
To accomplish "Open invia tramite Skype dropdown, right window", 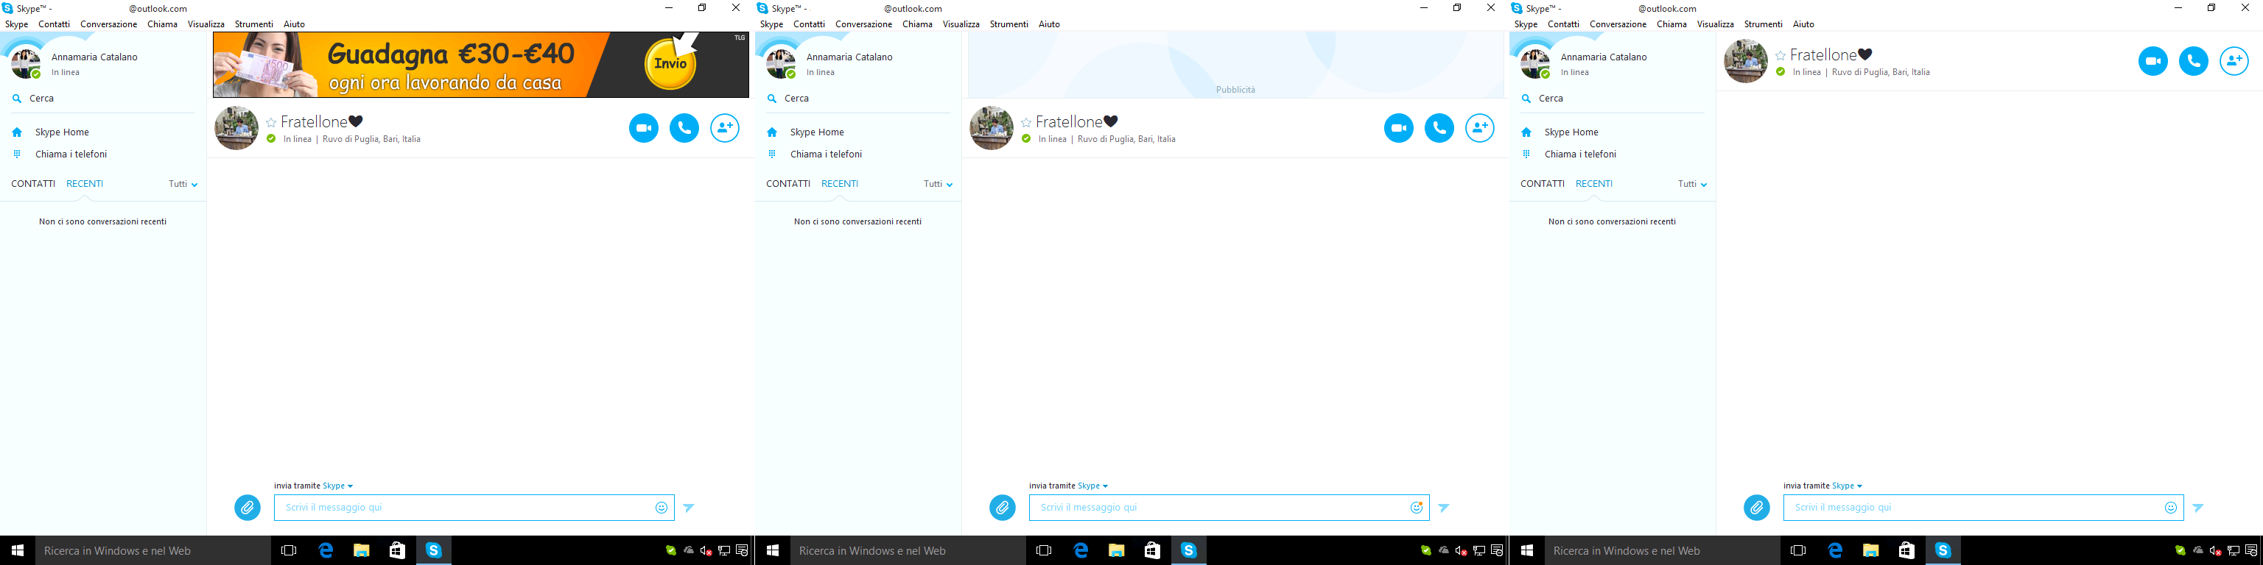I will click(x=1847, y=485).
